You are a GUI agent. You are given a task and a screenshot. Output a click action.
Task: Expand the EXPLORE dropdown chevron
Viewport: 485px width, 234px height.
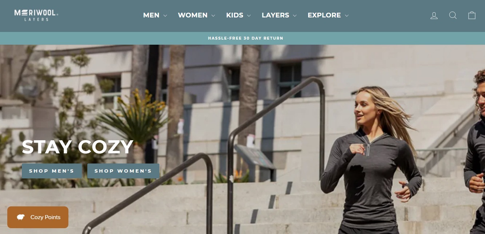pos(347,16)
